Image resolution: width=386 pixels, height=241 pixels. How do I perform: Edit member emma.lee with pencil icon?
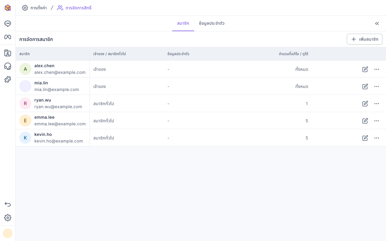coord(365,121)
